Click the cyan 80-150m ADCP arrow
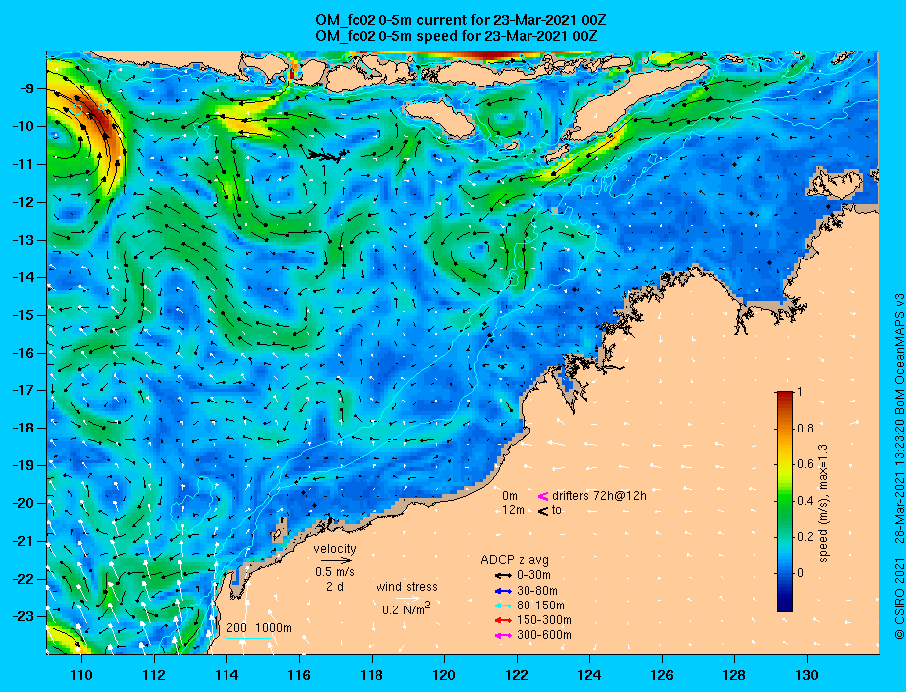Image resolution: width=906 pixels, height=692 pixels. [503, 605]
